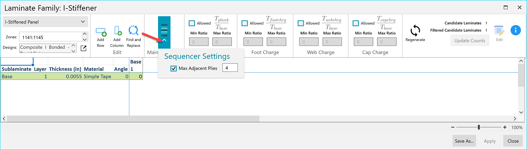Image resolution: width=527 pixels, height=150 pixels.
Task: Click the Regenerate icon
Action: coord(416,31)
